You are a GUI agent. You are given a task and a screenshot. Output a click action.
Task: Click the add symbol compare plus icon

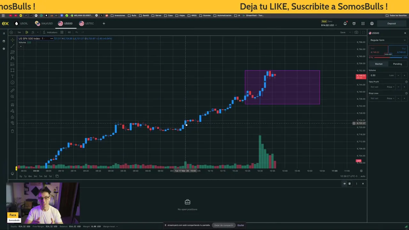pos(11,32)
